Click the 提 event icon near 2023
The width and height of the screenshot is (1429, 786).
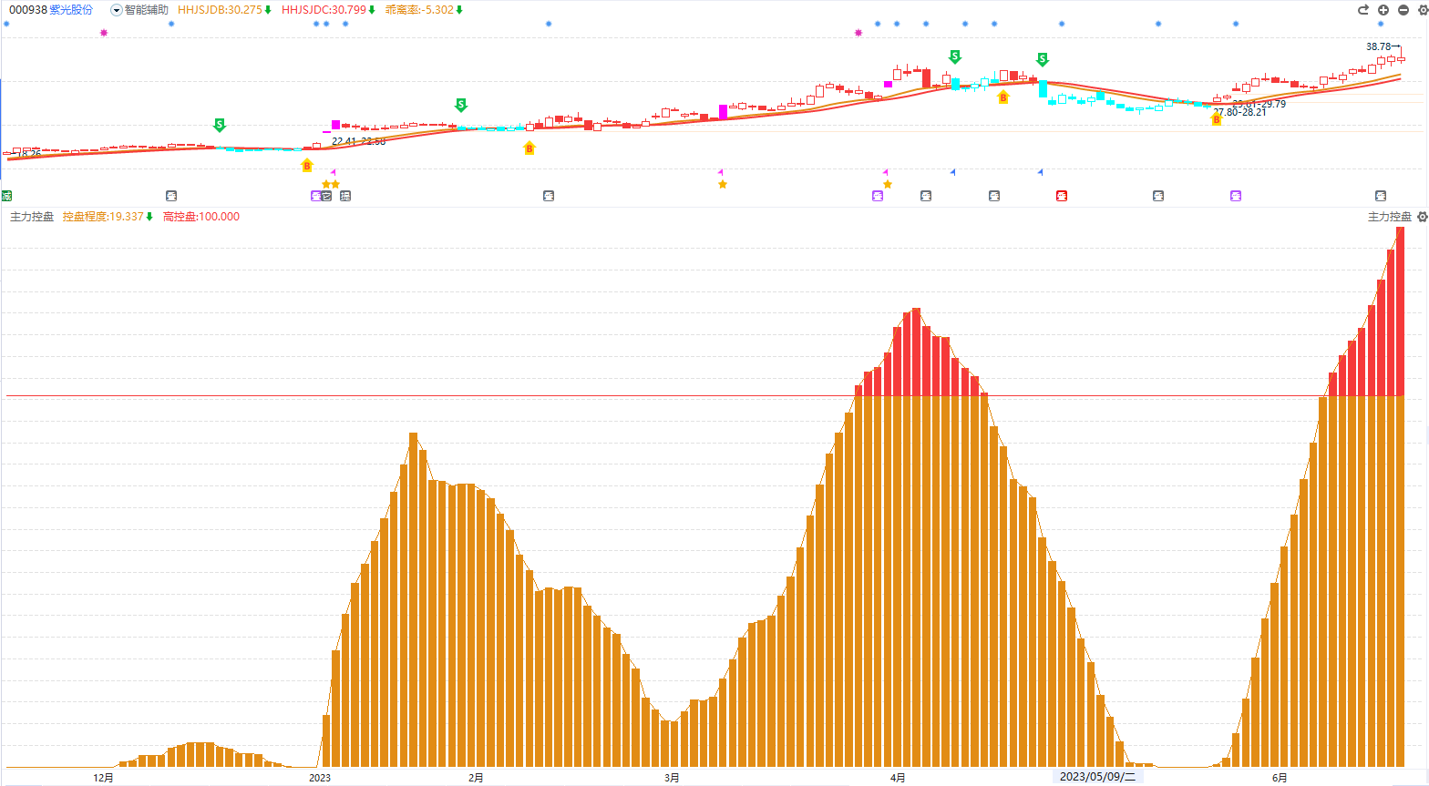[x=345, y=196]
